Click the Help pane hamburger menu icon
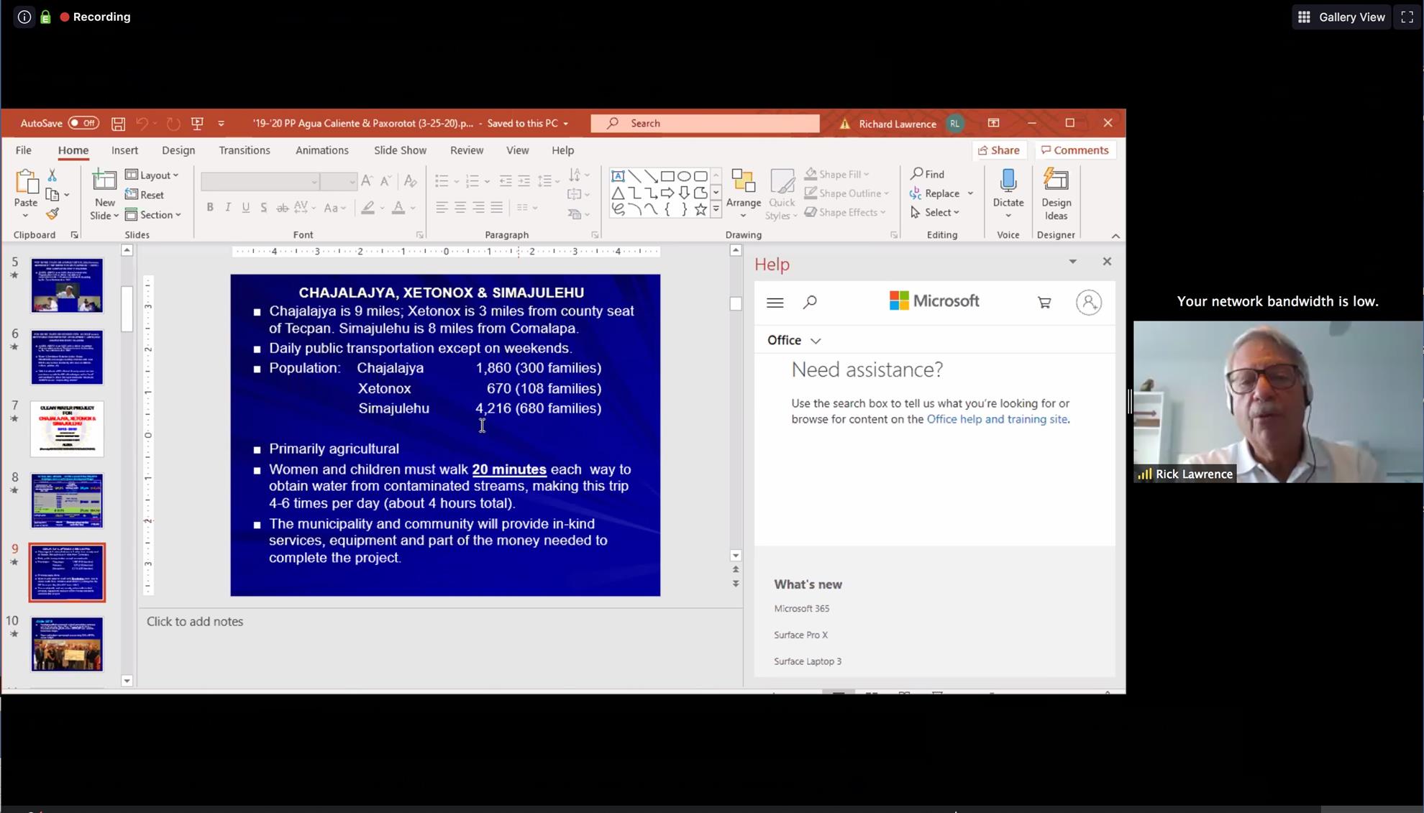 775,303
